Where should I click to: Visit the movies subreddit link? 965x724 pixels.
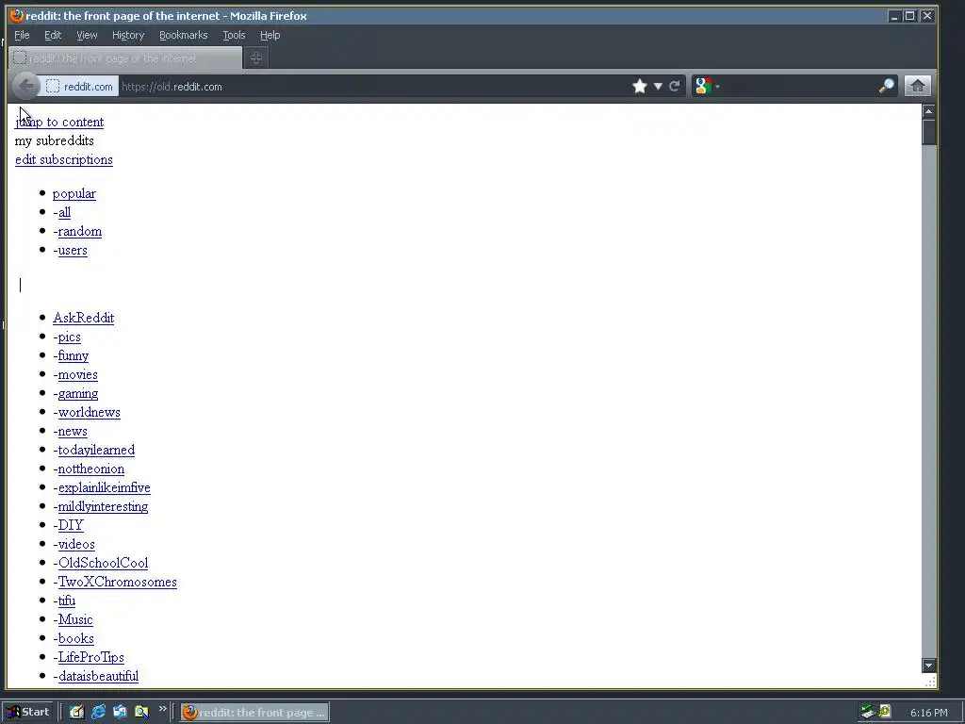(77, 374)
